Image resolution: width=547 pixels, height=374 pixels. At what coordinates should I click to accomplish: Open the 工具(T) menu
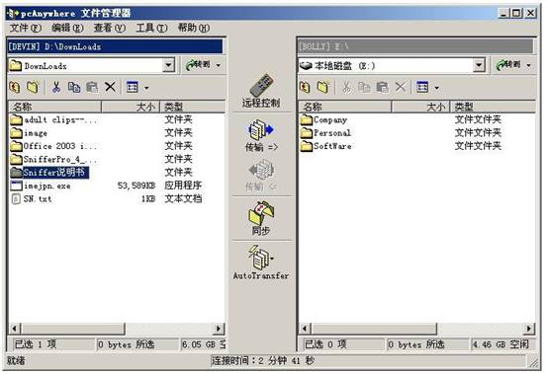151,28
